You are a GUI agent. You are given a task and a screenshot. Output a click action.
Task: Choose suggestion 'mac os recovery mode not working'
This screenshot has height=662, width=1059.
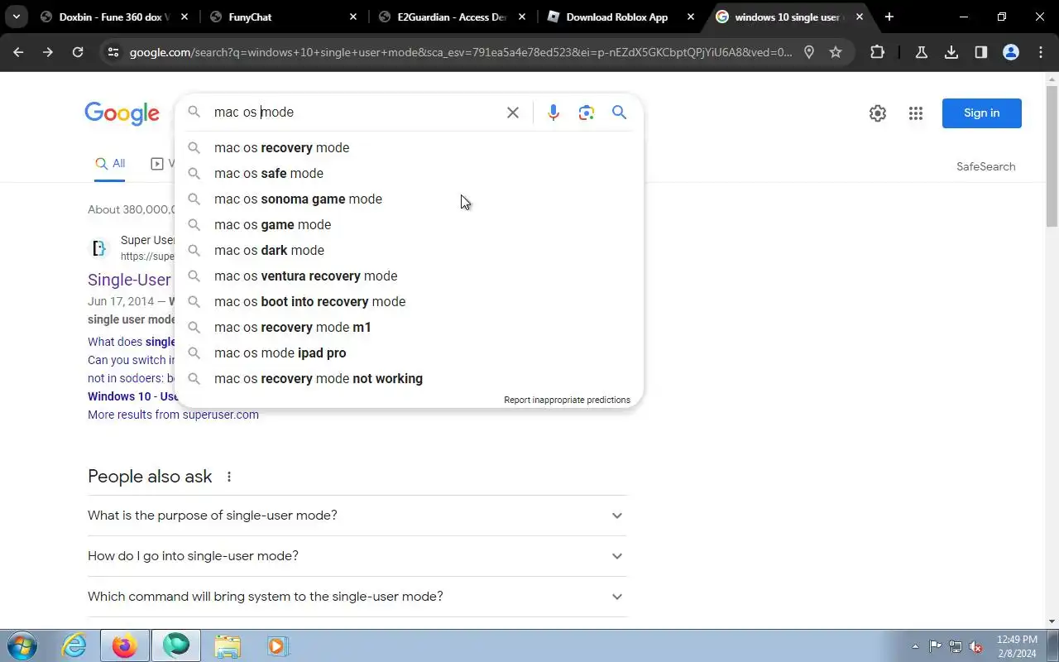pos(409,378)
